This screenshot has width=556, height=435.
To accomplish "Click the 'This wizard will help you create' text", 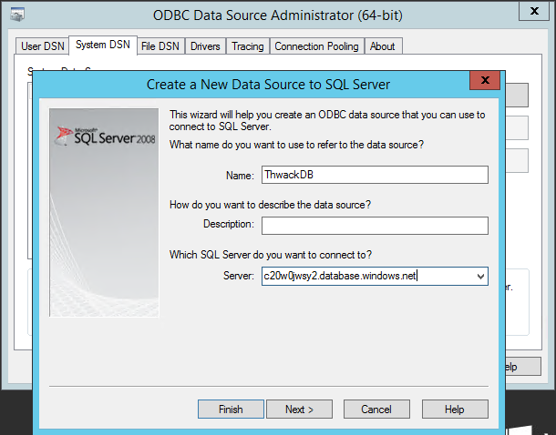I will click(x=327, y=120).
